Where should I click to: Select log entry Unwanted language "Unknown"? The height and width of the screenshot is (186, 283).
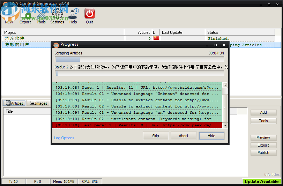click(x=137, y=94)
